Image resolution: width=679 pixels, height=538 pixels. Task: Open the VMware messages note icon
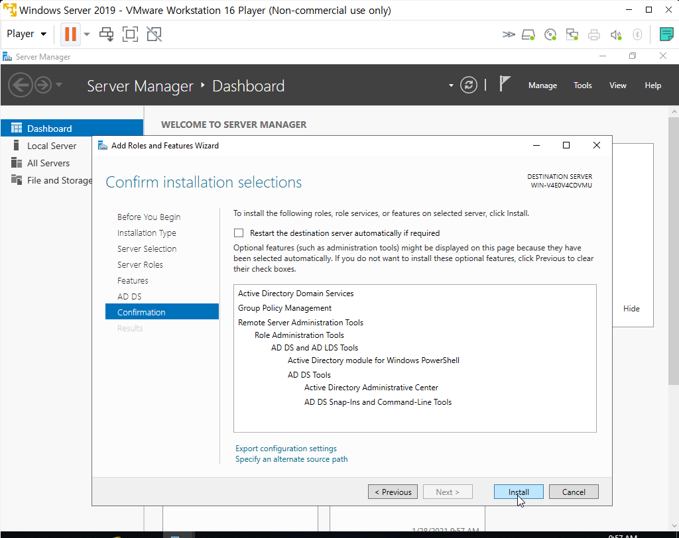coord(666,34)
